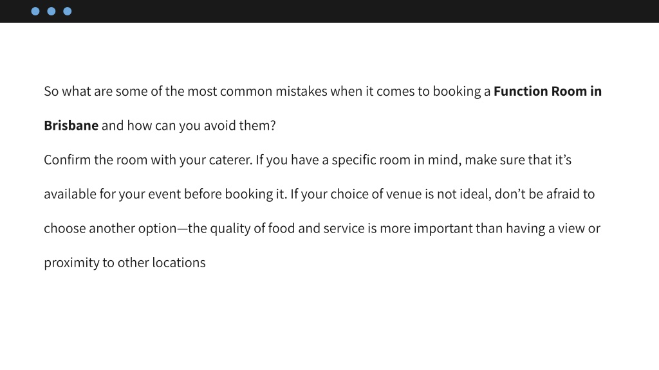Click the bold text "Function Room in"
The height and width of the screenshot is (370, 659).
coord(548,91)
